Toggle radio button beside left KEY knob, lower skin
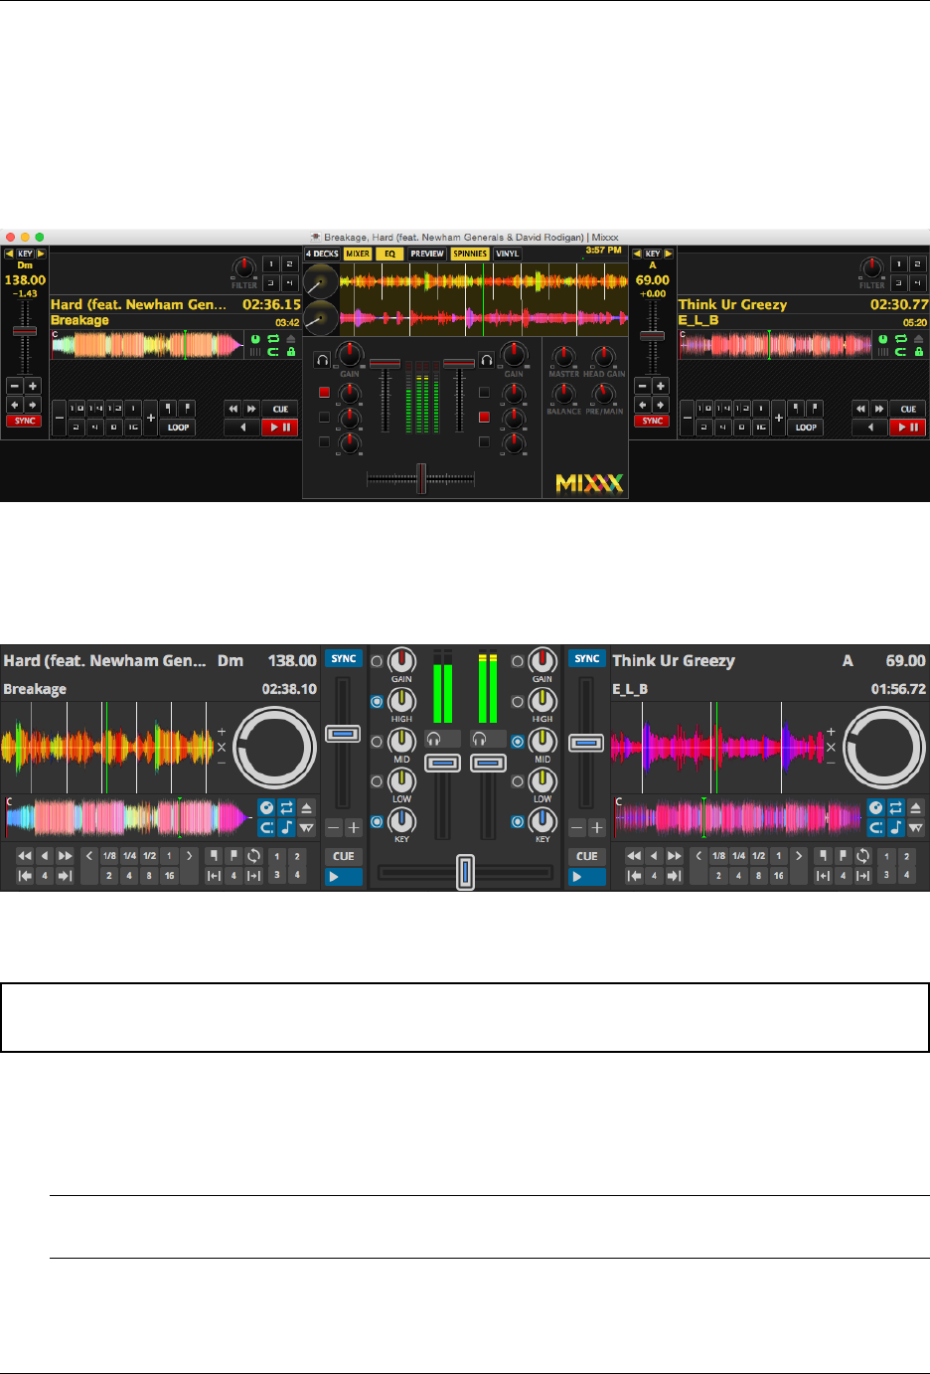Screen dimensions: 930x1374 click(x=377, y=821)
